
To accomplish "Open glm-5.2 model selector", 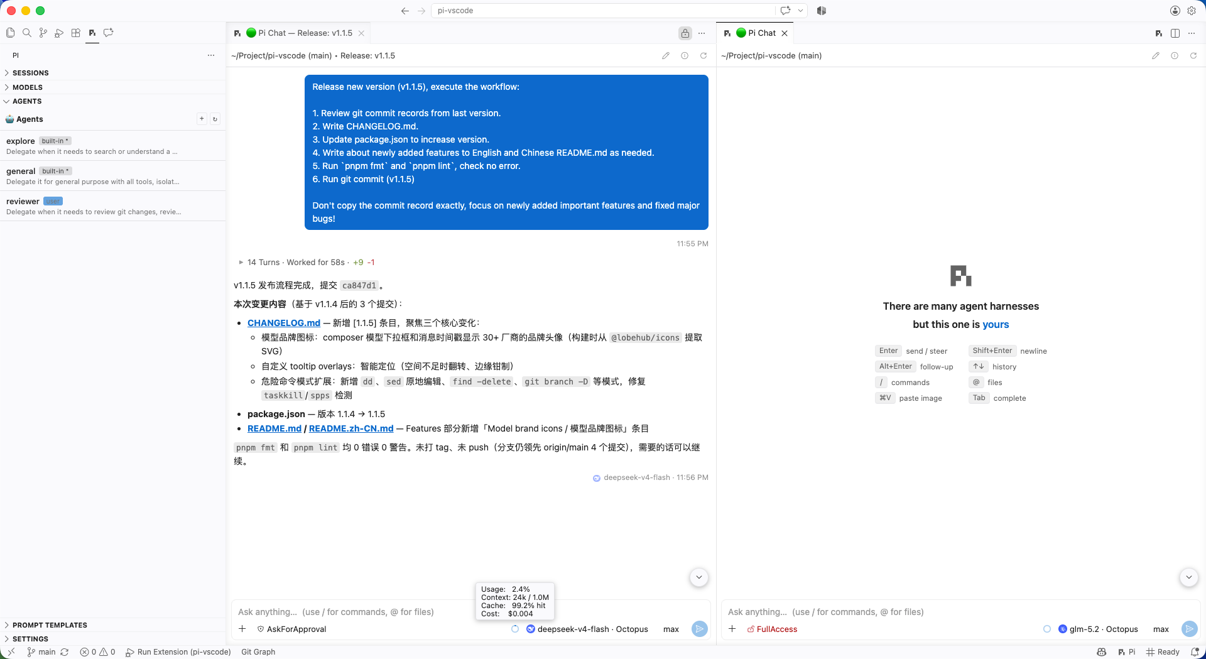I will [x=1099, y=629].
